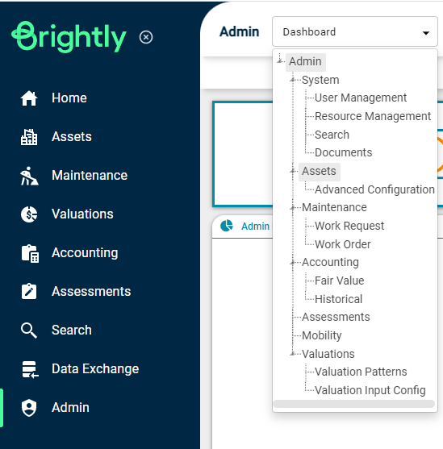Select User Management in the tree
This screenshot has height=449, width=443.
(361, 98)
